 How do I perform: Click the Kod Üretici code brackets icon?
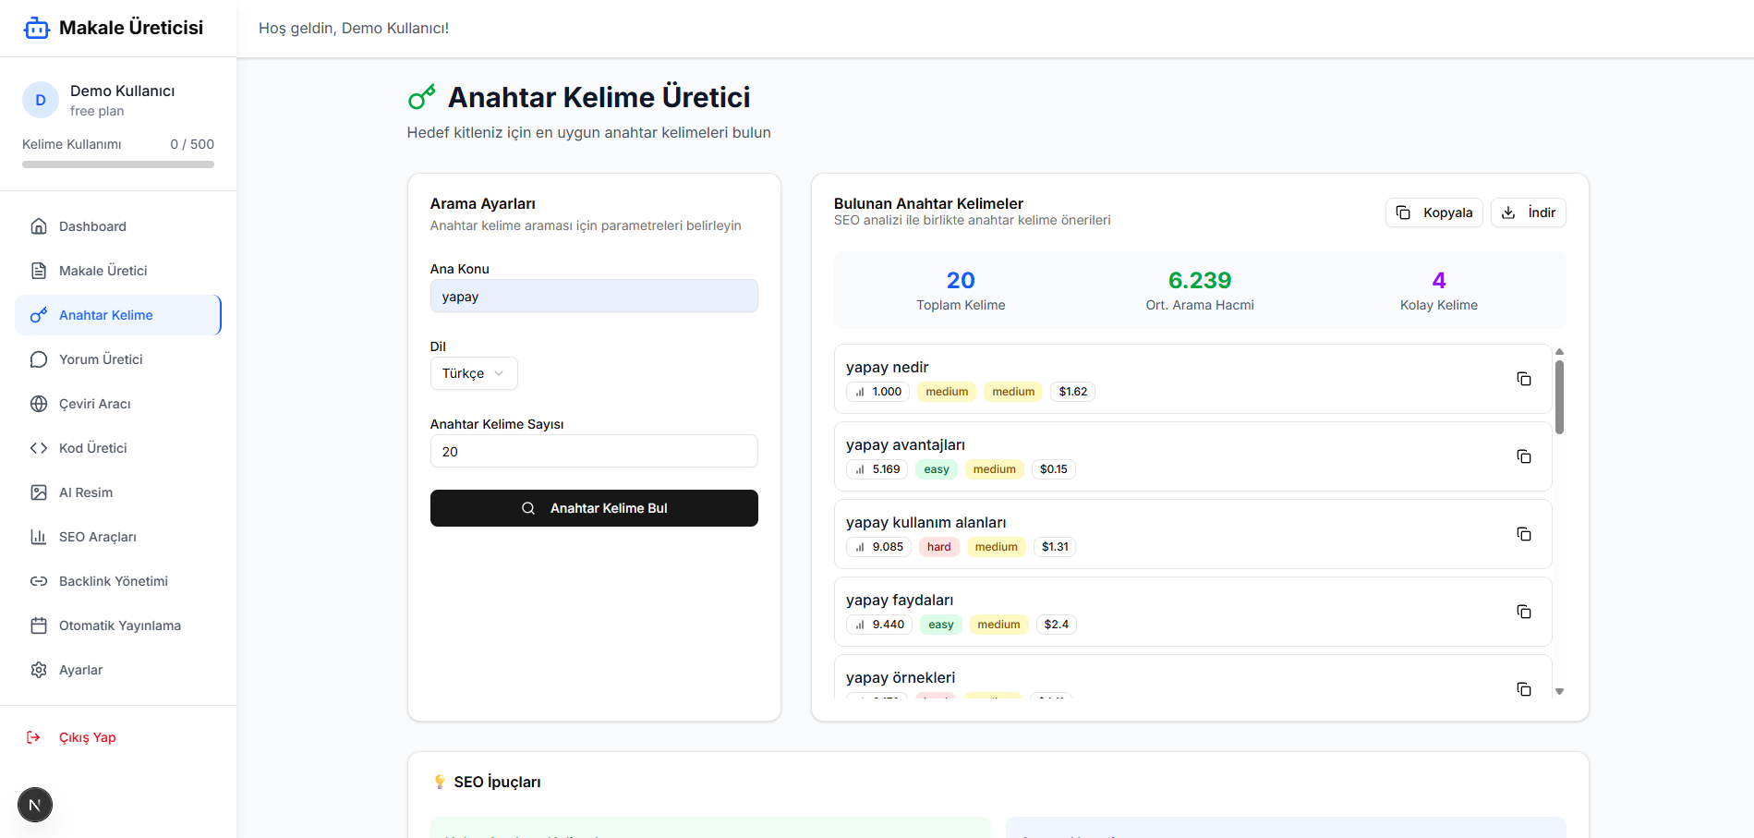[39, 448]
